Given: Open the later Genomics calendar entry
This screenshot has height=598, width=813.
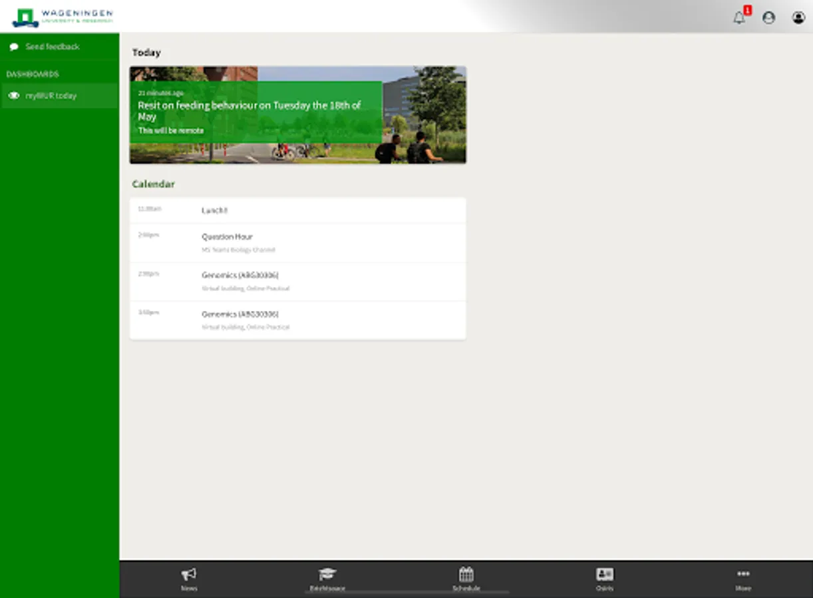Looking at the screenshot, I should pyautogui.click(x=298, y=320).
